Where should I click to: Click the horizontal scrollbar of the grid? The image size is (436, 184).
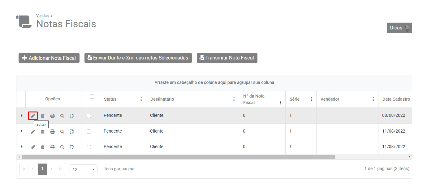(x=178, y=157)
